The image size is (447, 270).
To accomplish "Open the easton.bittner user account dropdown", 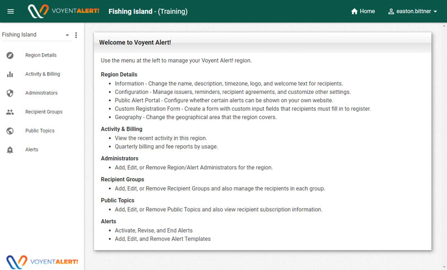I will (412, 11).
